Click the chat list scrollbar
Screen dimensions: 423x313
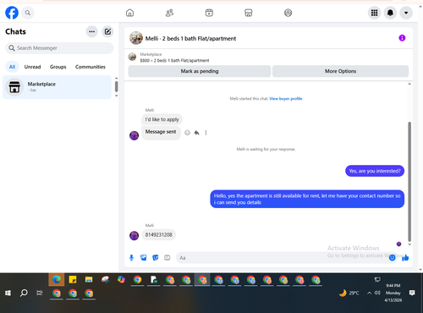tap(116, 86)
